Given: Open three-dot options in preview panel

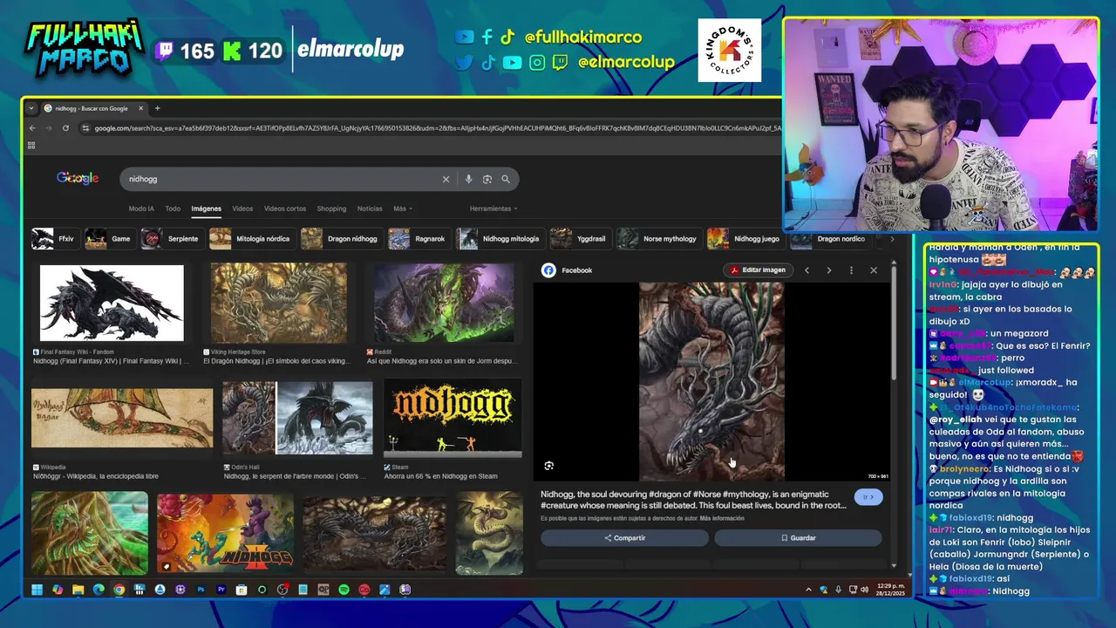Looking at the screenshot, I should tap(852, 270).
